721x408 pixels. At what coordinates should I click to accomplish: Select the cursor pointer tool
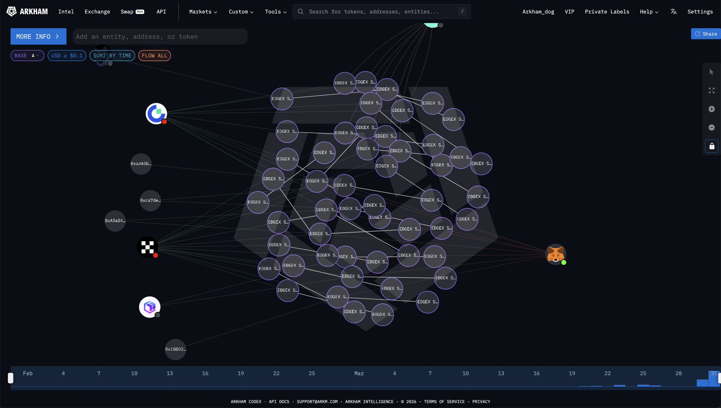click(x=711, y=72)
